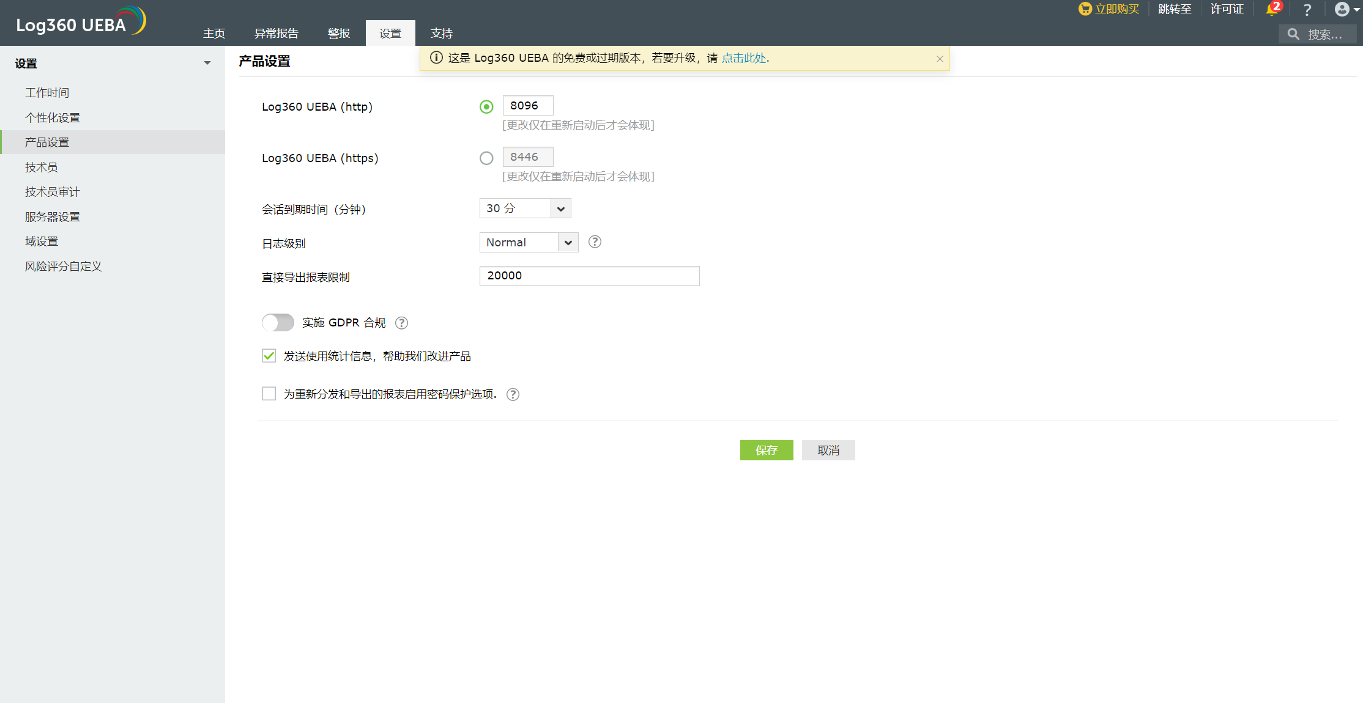This screenshot has width=1363, height=703.
Task: Select the Log360 UEBA (https) radio button
Action: pos(486,158)
